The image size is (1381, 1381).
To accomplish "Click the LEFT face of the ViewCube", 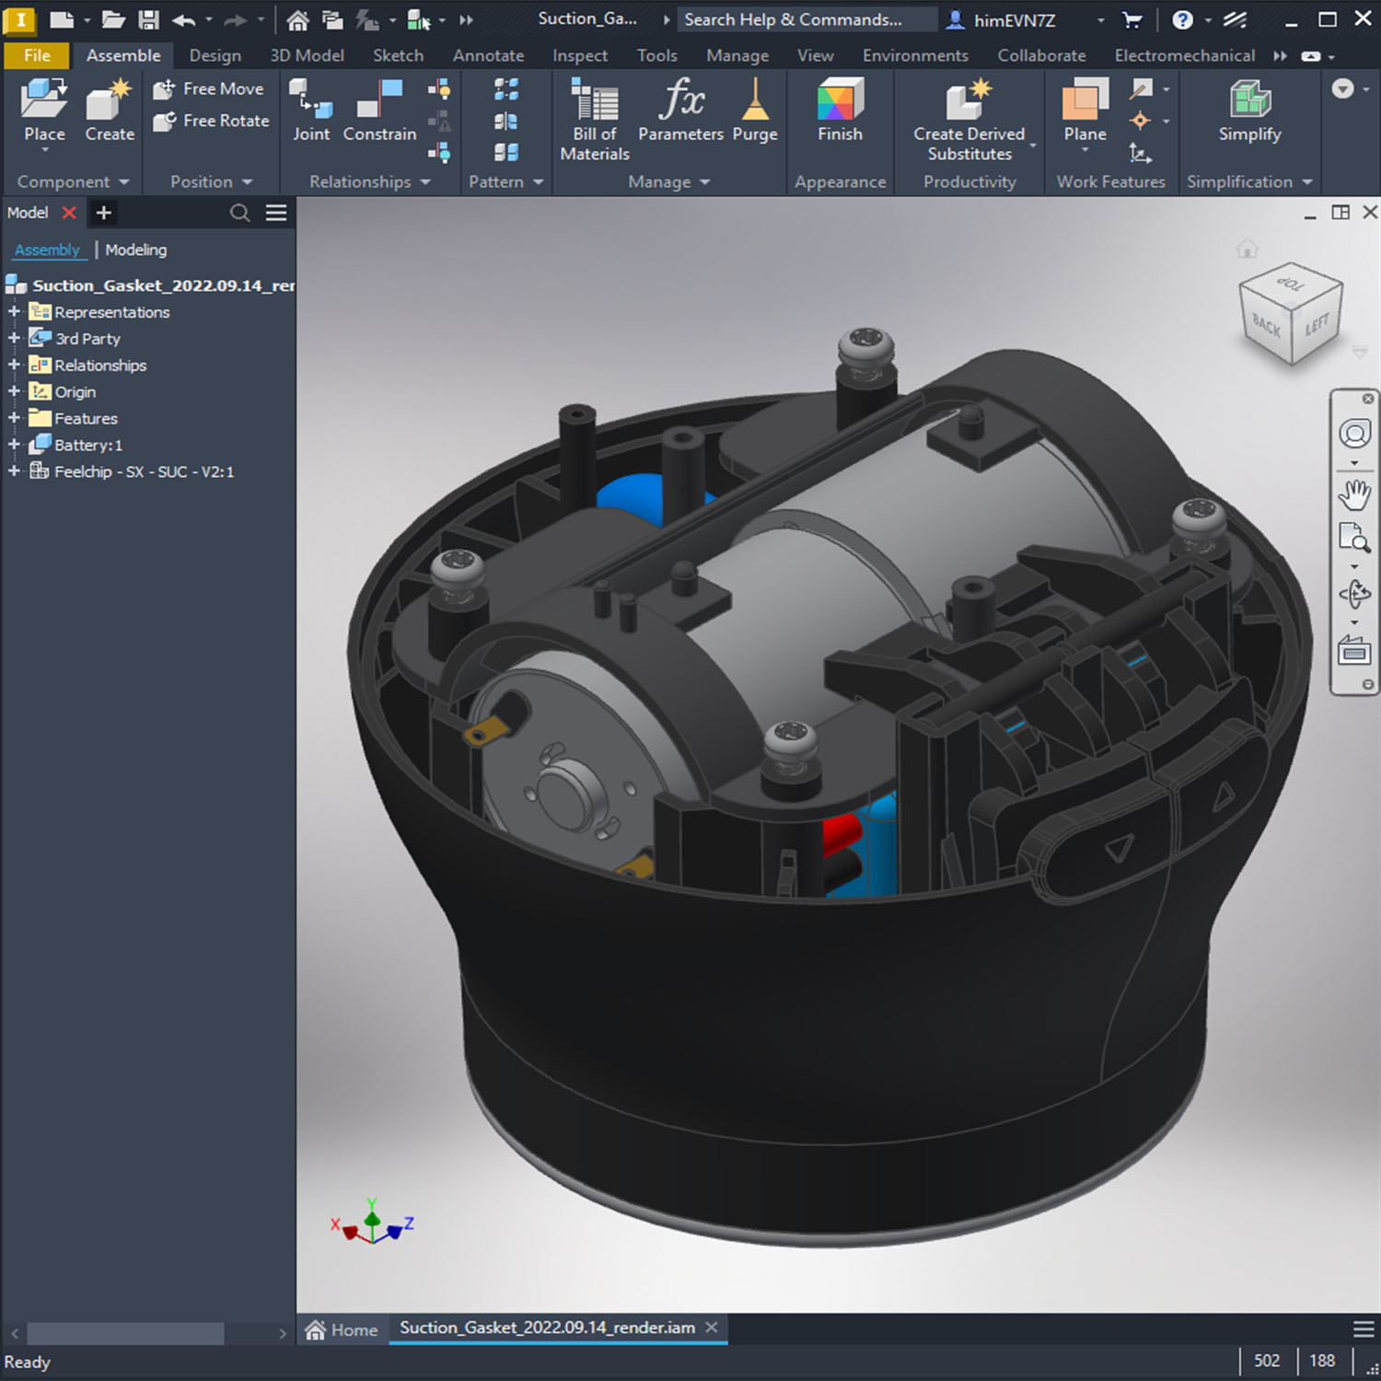I will [1317, 324].
